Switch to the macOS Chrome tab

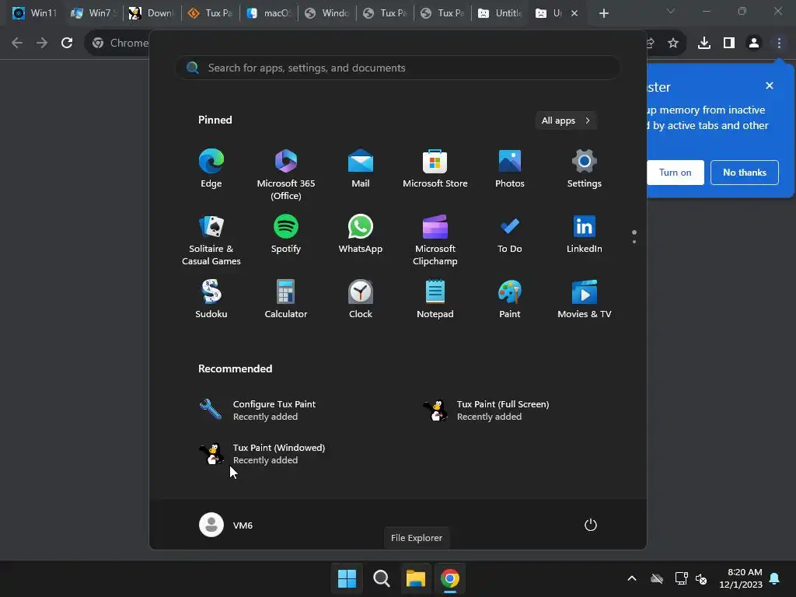(268, 13)
